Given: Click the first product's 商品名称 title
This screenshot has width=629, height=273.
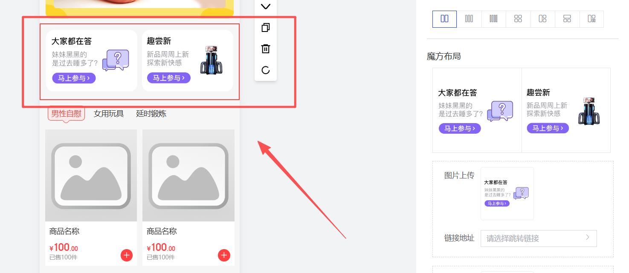Looking at the screenshot, I should [64, 231].
